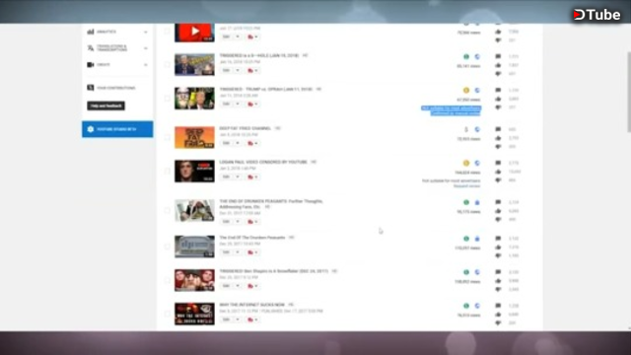Click privacy globe icon for DEEP FAT FRIED CHANNEL
Image resolution: width=631 pixels, height=355 pixels.
pyautogui.click(x=477, y=129)
